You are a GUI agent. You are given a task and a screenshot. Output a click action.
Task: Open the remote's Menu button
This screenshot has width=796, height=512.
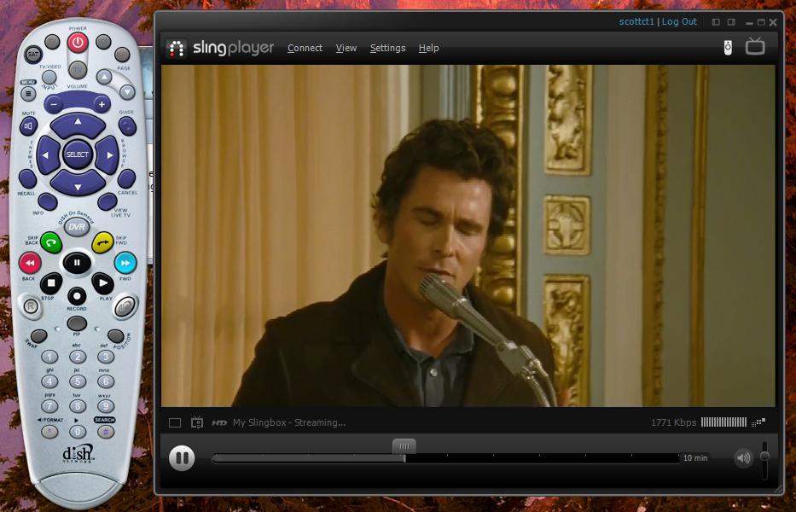click(28, 94)
